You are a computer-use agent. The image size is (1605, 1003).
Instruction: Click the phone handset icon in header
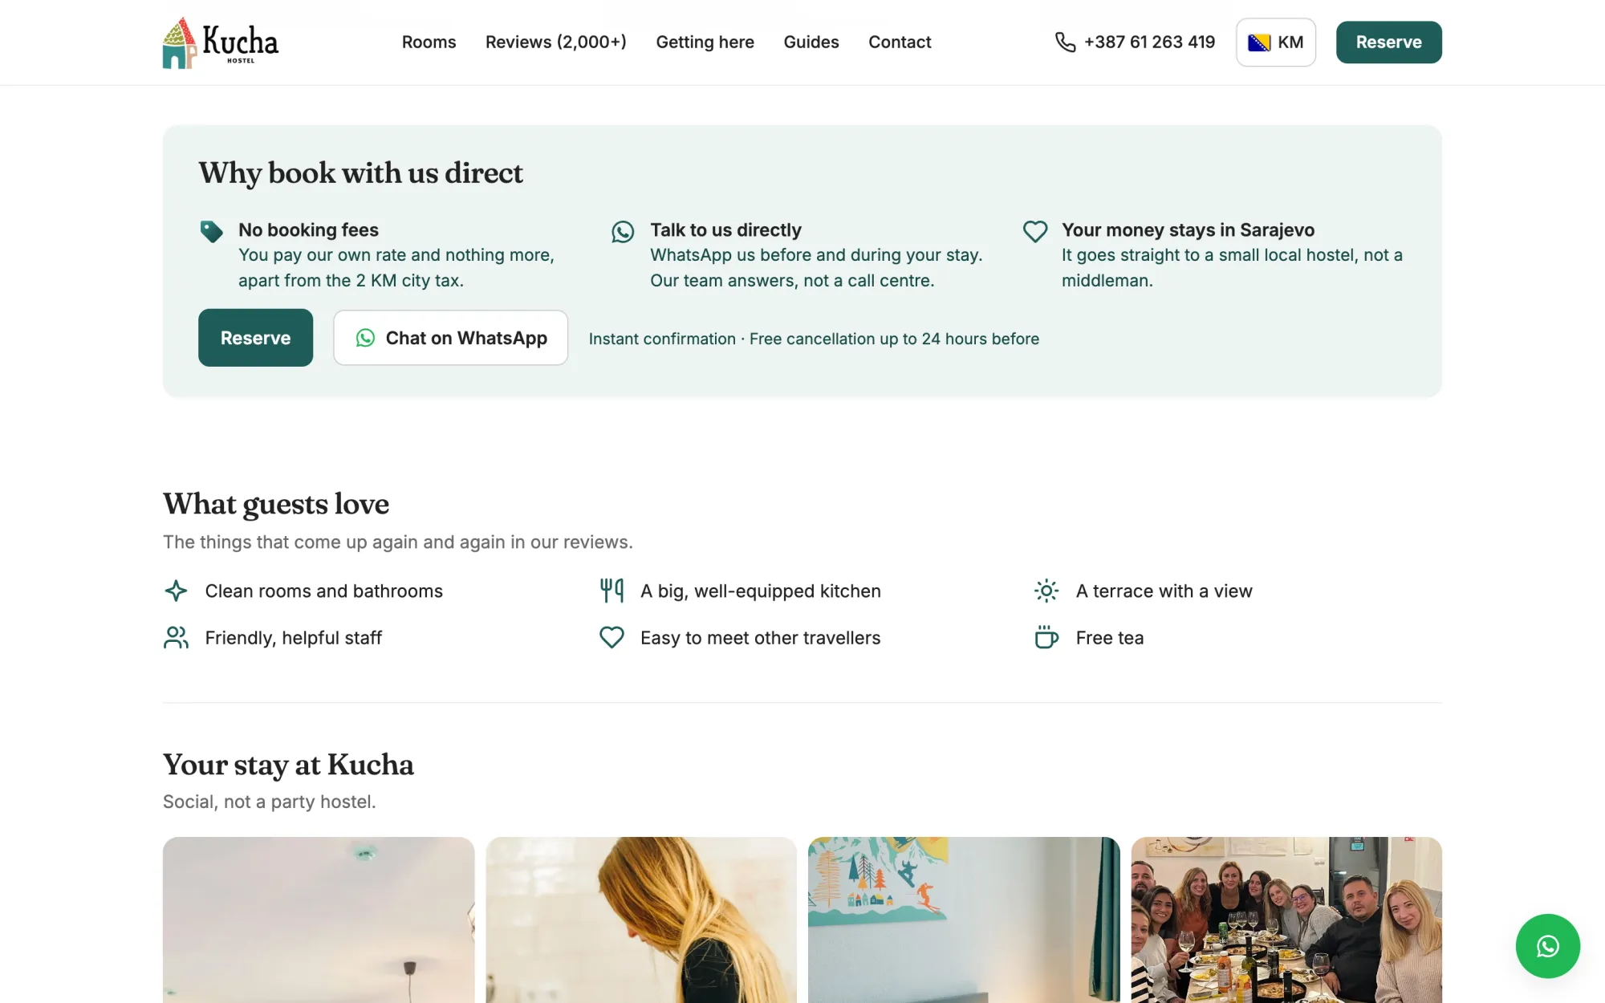[x=1065, y=43]
